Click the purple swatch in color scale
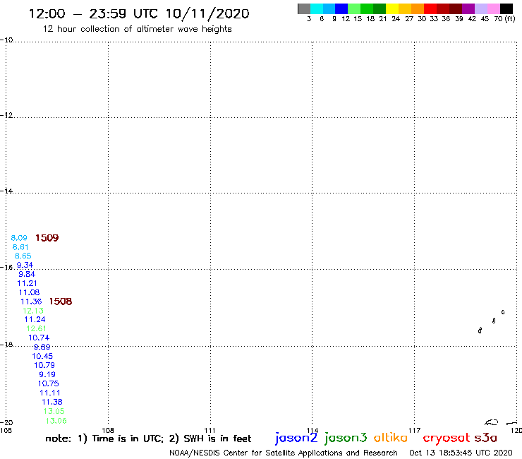 coord(468,8)
